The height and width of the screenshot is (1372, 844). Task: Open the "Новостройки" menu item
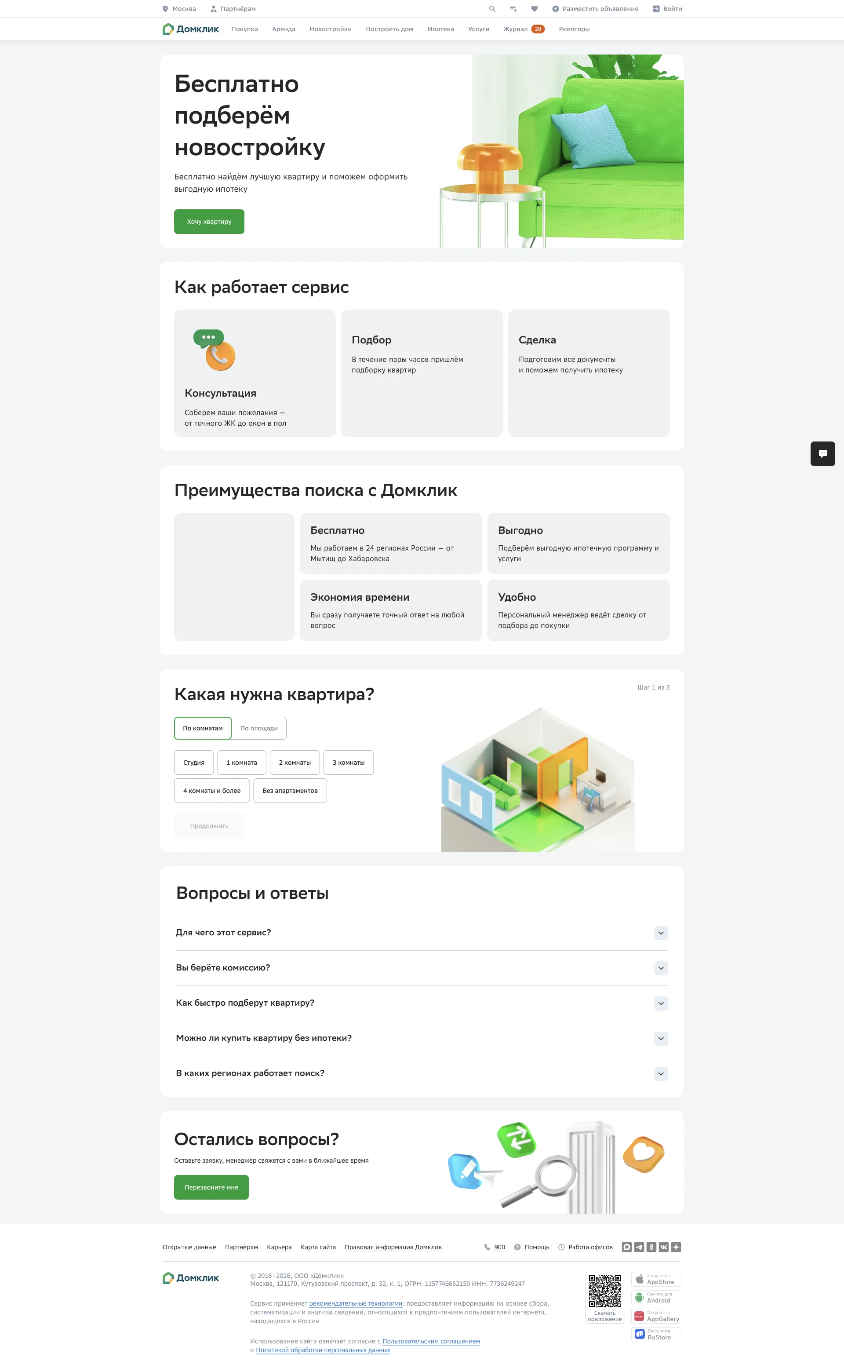click(x=331, y=29)
